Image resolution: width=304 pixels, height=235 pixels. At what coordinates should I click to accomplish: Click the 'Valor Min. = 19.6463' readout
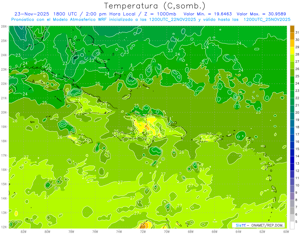click(x=208, y=14)
